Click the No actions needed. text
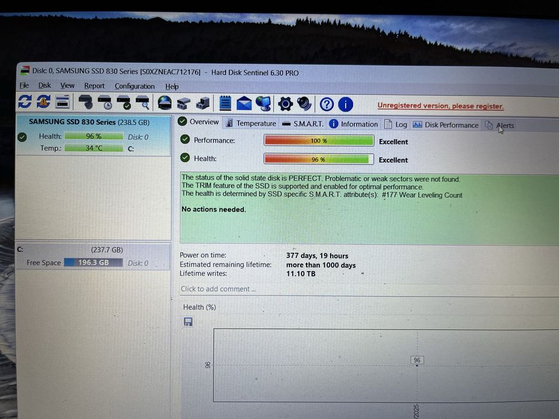This screenshot has width=559, height=419. point(214,209)
